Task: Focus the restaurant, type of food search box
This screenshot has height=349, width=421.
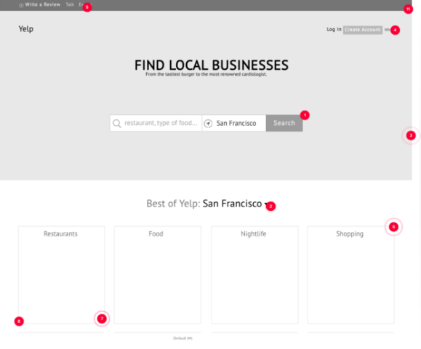Action: pos(156,123)
